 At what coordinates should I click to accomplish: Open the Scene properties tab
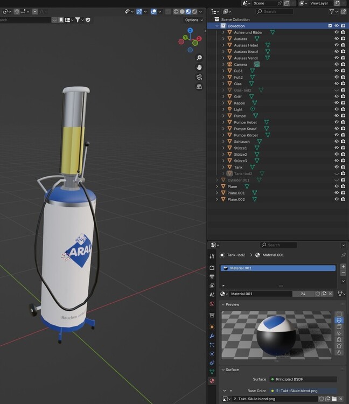tap(212, 295)
